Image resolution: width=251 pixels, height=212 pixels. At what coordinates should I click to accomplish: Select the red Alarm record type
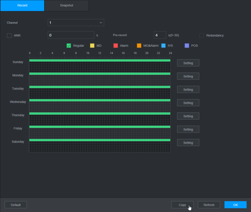tap(116, 46)
